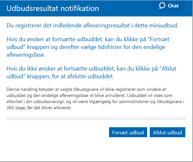Click the "Forsæt udbud" button
193x162 pixels.
pyautogui.click(x=128, y=132)
